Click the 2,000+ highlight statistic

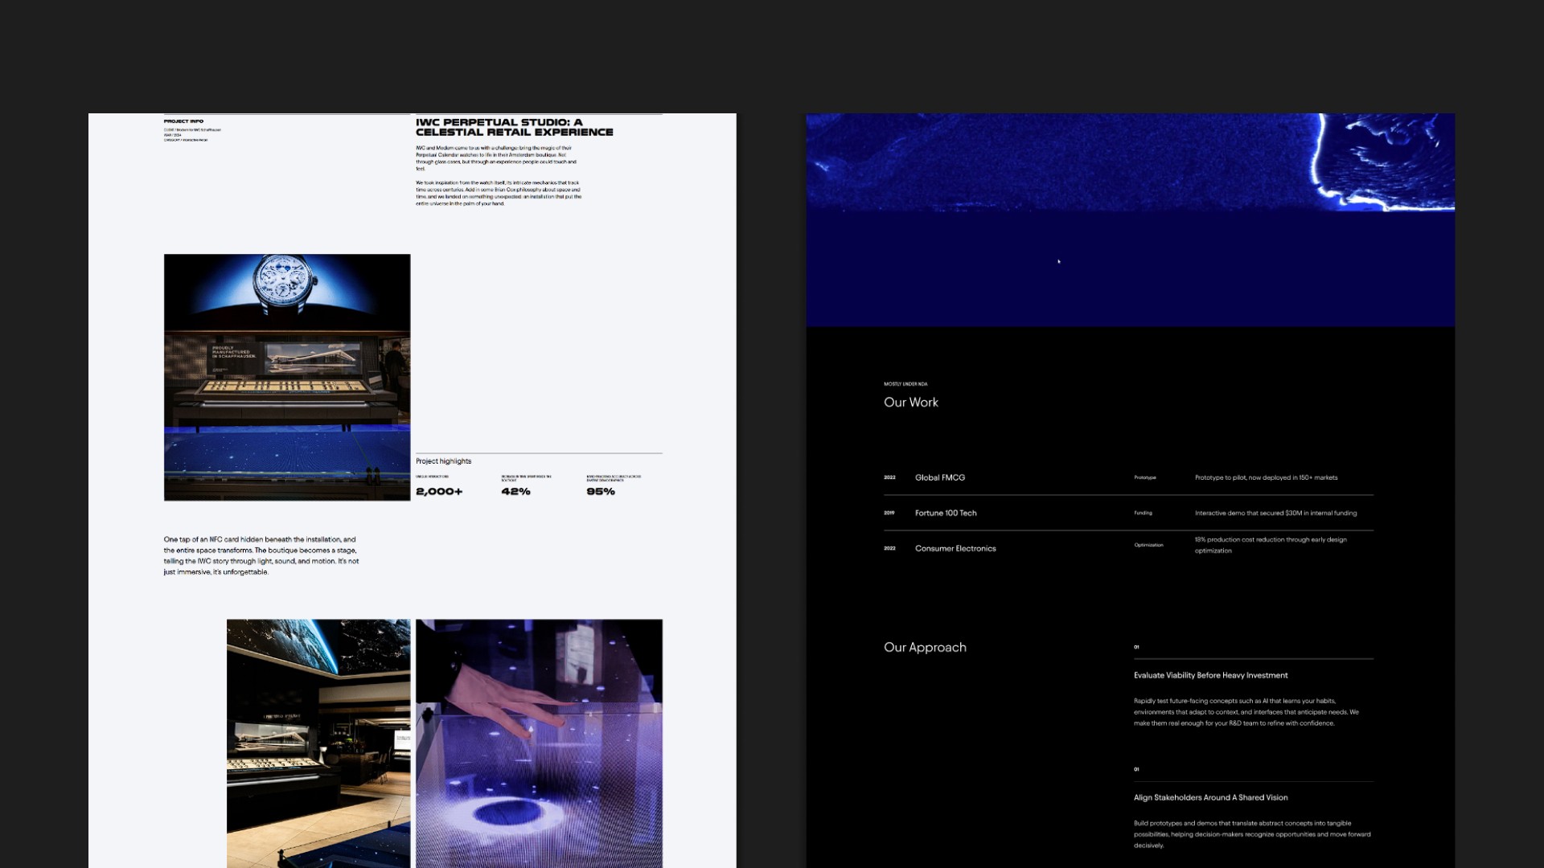tap(439, 492)
